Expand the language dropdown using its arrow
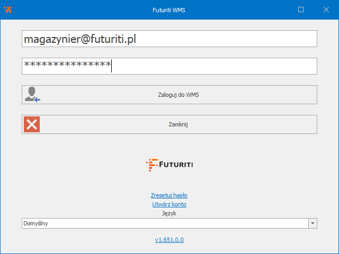 point(313,223)
